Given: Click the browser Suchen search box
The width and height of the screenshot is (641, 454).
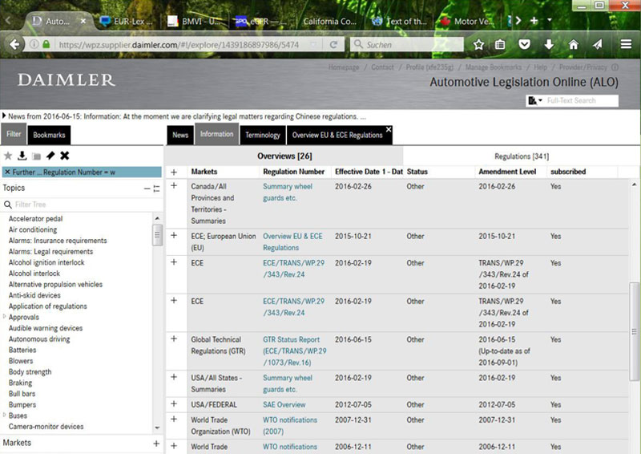Looking at the screenshot, I should pos(407,44).
